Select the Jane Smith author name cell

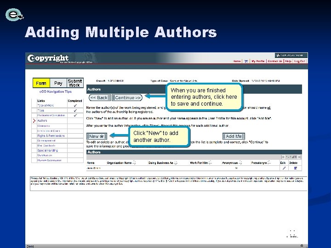(x=94, y=168)
